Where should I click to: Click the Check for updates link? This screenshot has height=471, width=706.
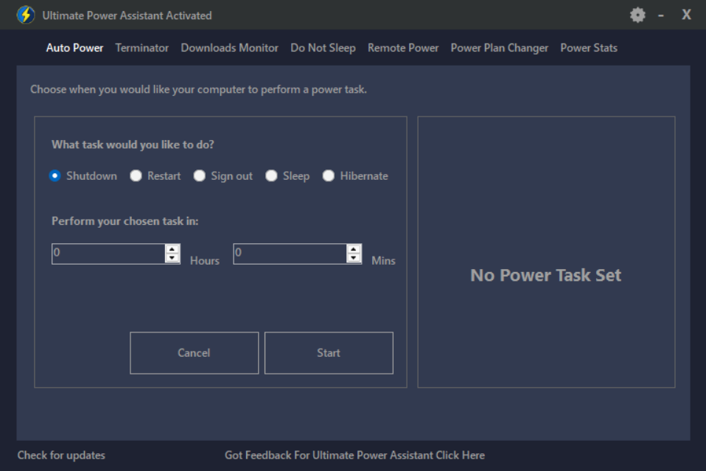coord(61,456)
